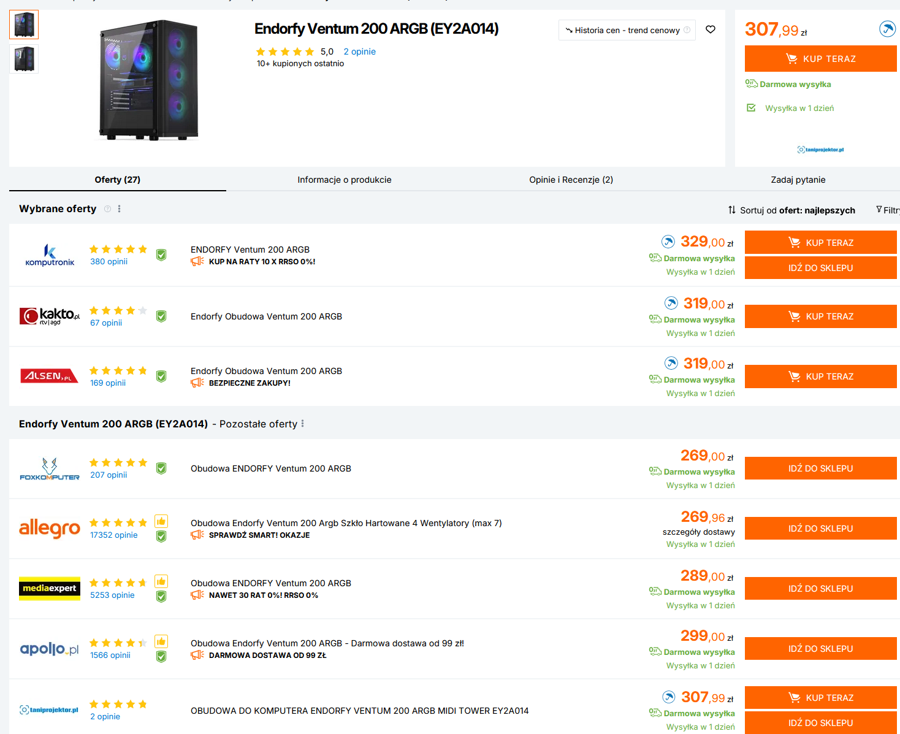Open kakto.pl 67 opinii link
The width and height of the screenshot is (900, 734).
[106, 323]
